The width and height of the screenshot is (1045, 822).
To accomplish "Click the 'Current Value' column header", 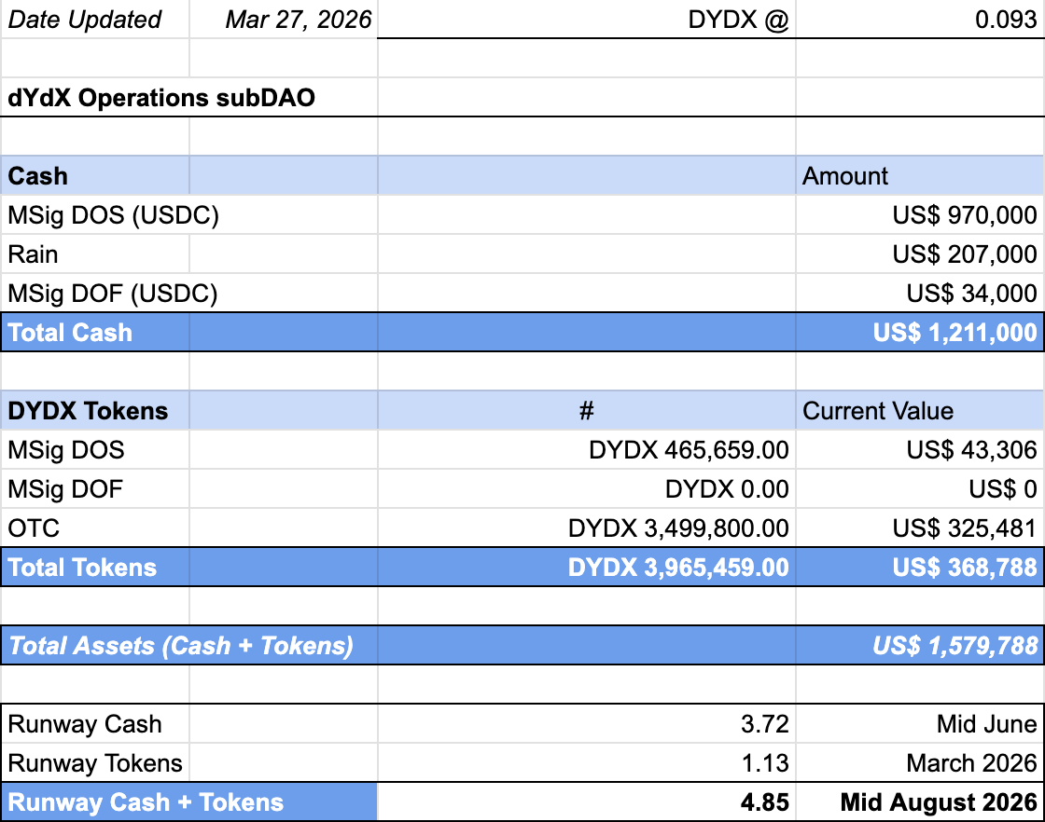I will pyautogui.click(x=920, y=411).
